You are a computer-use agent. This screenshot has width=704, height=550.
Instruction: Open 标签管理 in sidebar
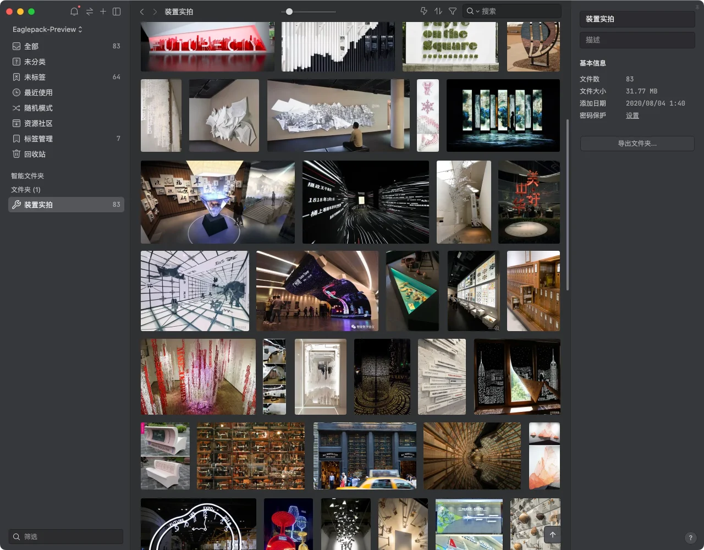coord(66,139)
